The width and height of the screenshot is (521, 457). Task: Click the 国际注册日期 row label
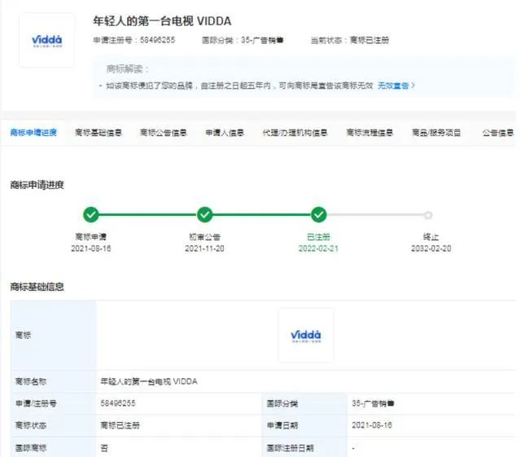pos(291,448)
